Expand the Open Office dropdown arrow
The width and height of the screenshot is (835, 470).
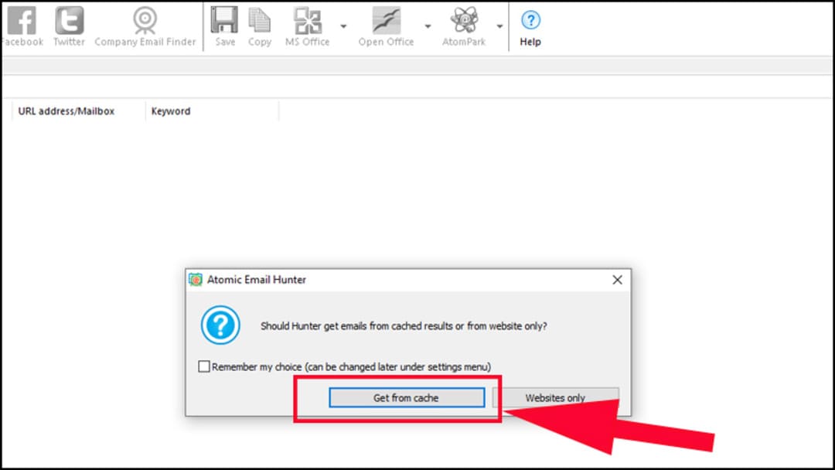[x=428, y=26]
